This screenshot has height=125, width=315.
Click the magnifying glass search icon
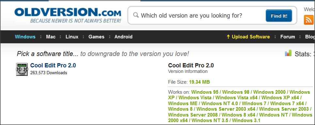click(x=136, y=15)
